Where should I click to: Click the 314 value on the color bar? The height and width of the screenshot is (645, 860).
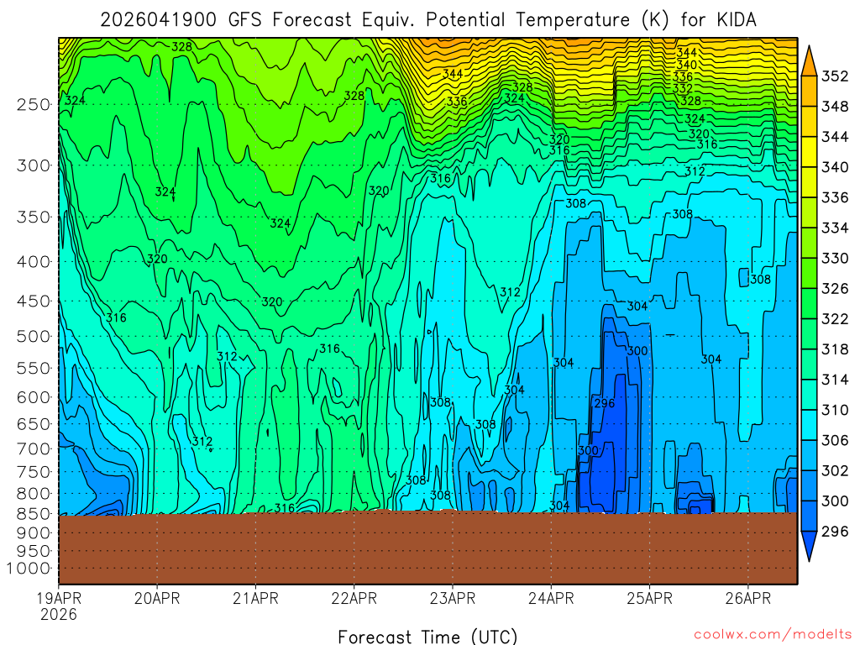tap(835, 380)
